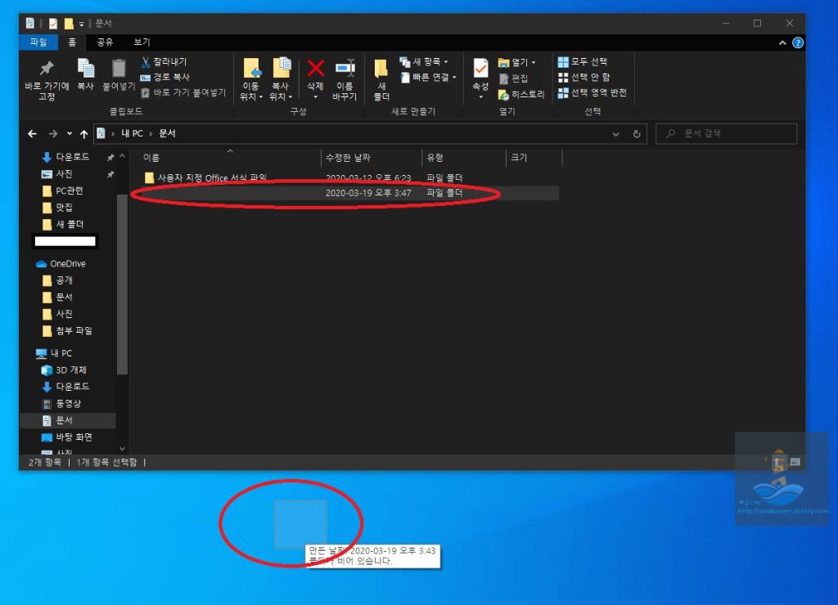Click 잘라내기 scissors command

[x=164, y=62]
